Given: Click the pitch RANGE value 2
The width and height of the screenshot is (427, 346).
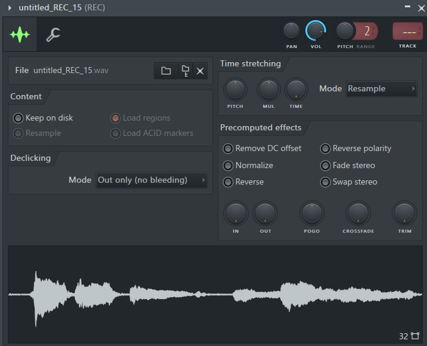Looking at the screenshot, I should [x=367, y=31].
